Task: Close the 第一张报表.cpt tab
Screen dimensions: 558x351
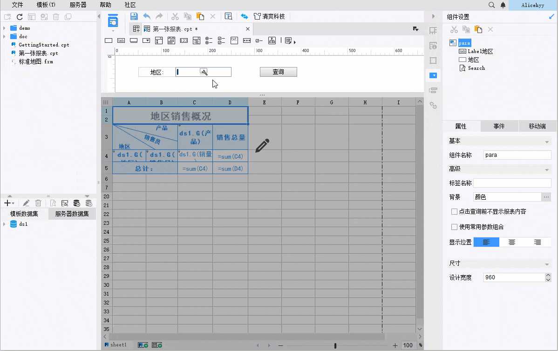Action: click(x=248, y=29)
